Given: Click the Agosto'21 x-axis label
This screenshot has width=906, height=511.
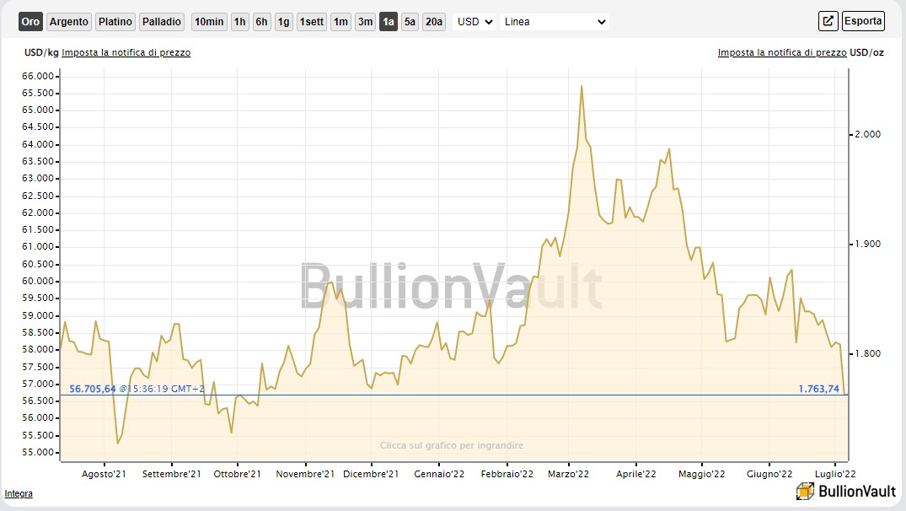Looking at the screenshot, I should (104, 474).
